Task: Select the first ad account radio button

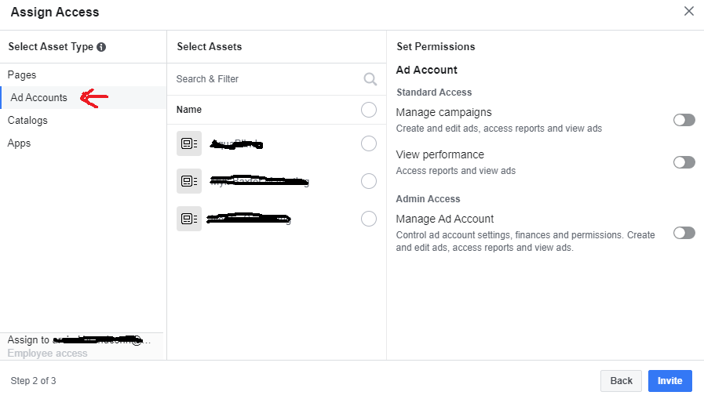Action: coord(369,143)
